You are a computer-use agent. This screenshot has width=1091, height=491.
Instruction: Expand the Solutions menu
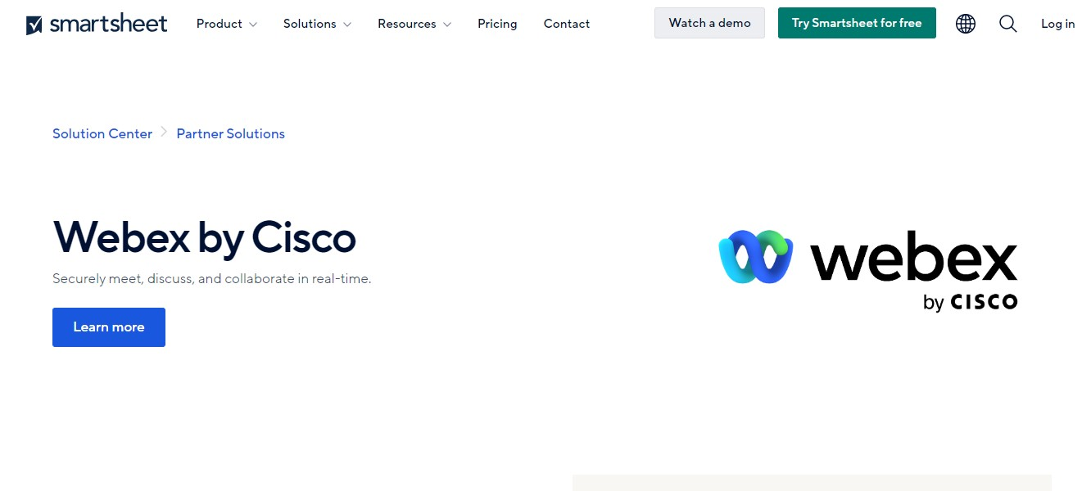click(318, 24)
